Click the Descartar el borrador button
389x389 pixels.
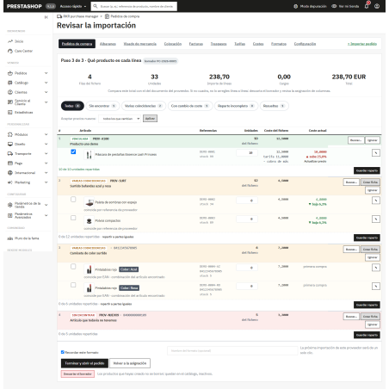tap(77, 374)
